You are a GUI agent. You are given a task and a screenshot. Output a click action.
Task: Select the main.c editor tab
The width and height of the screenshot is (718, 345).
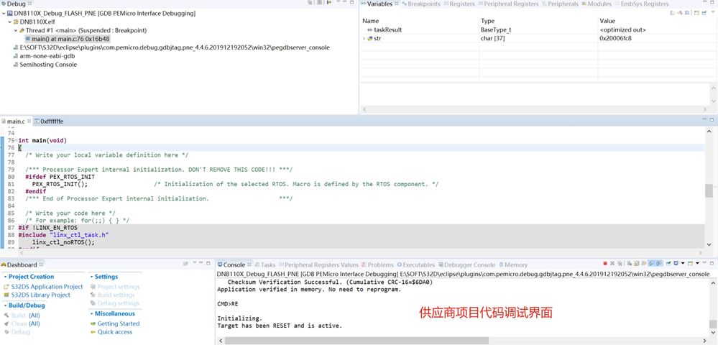16,121
